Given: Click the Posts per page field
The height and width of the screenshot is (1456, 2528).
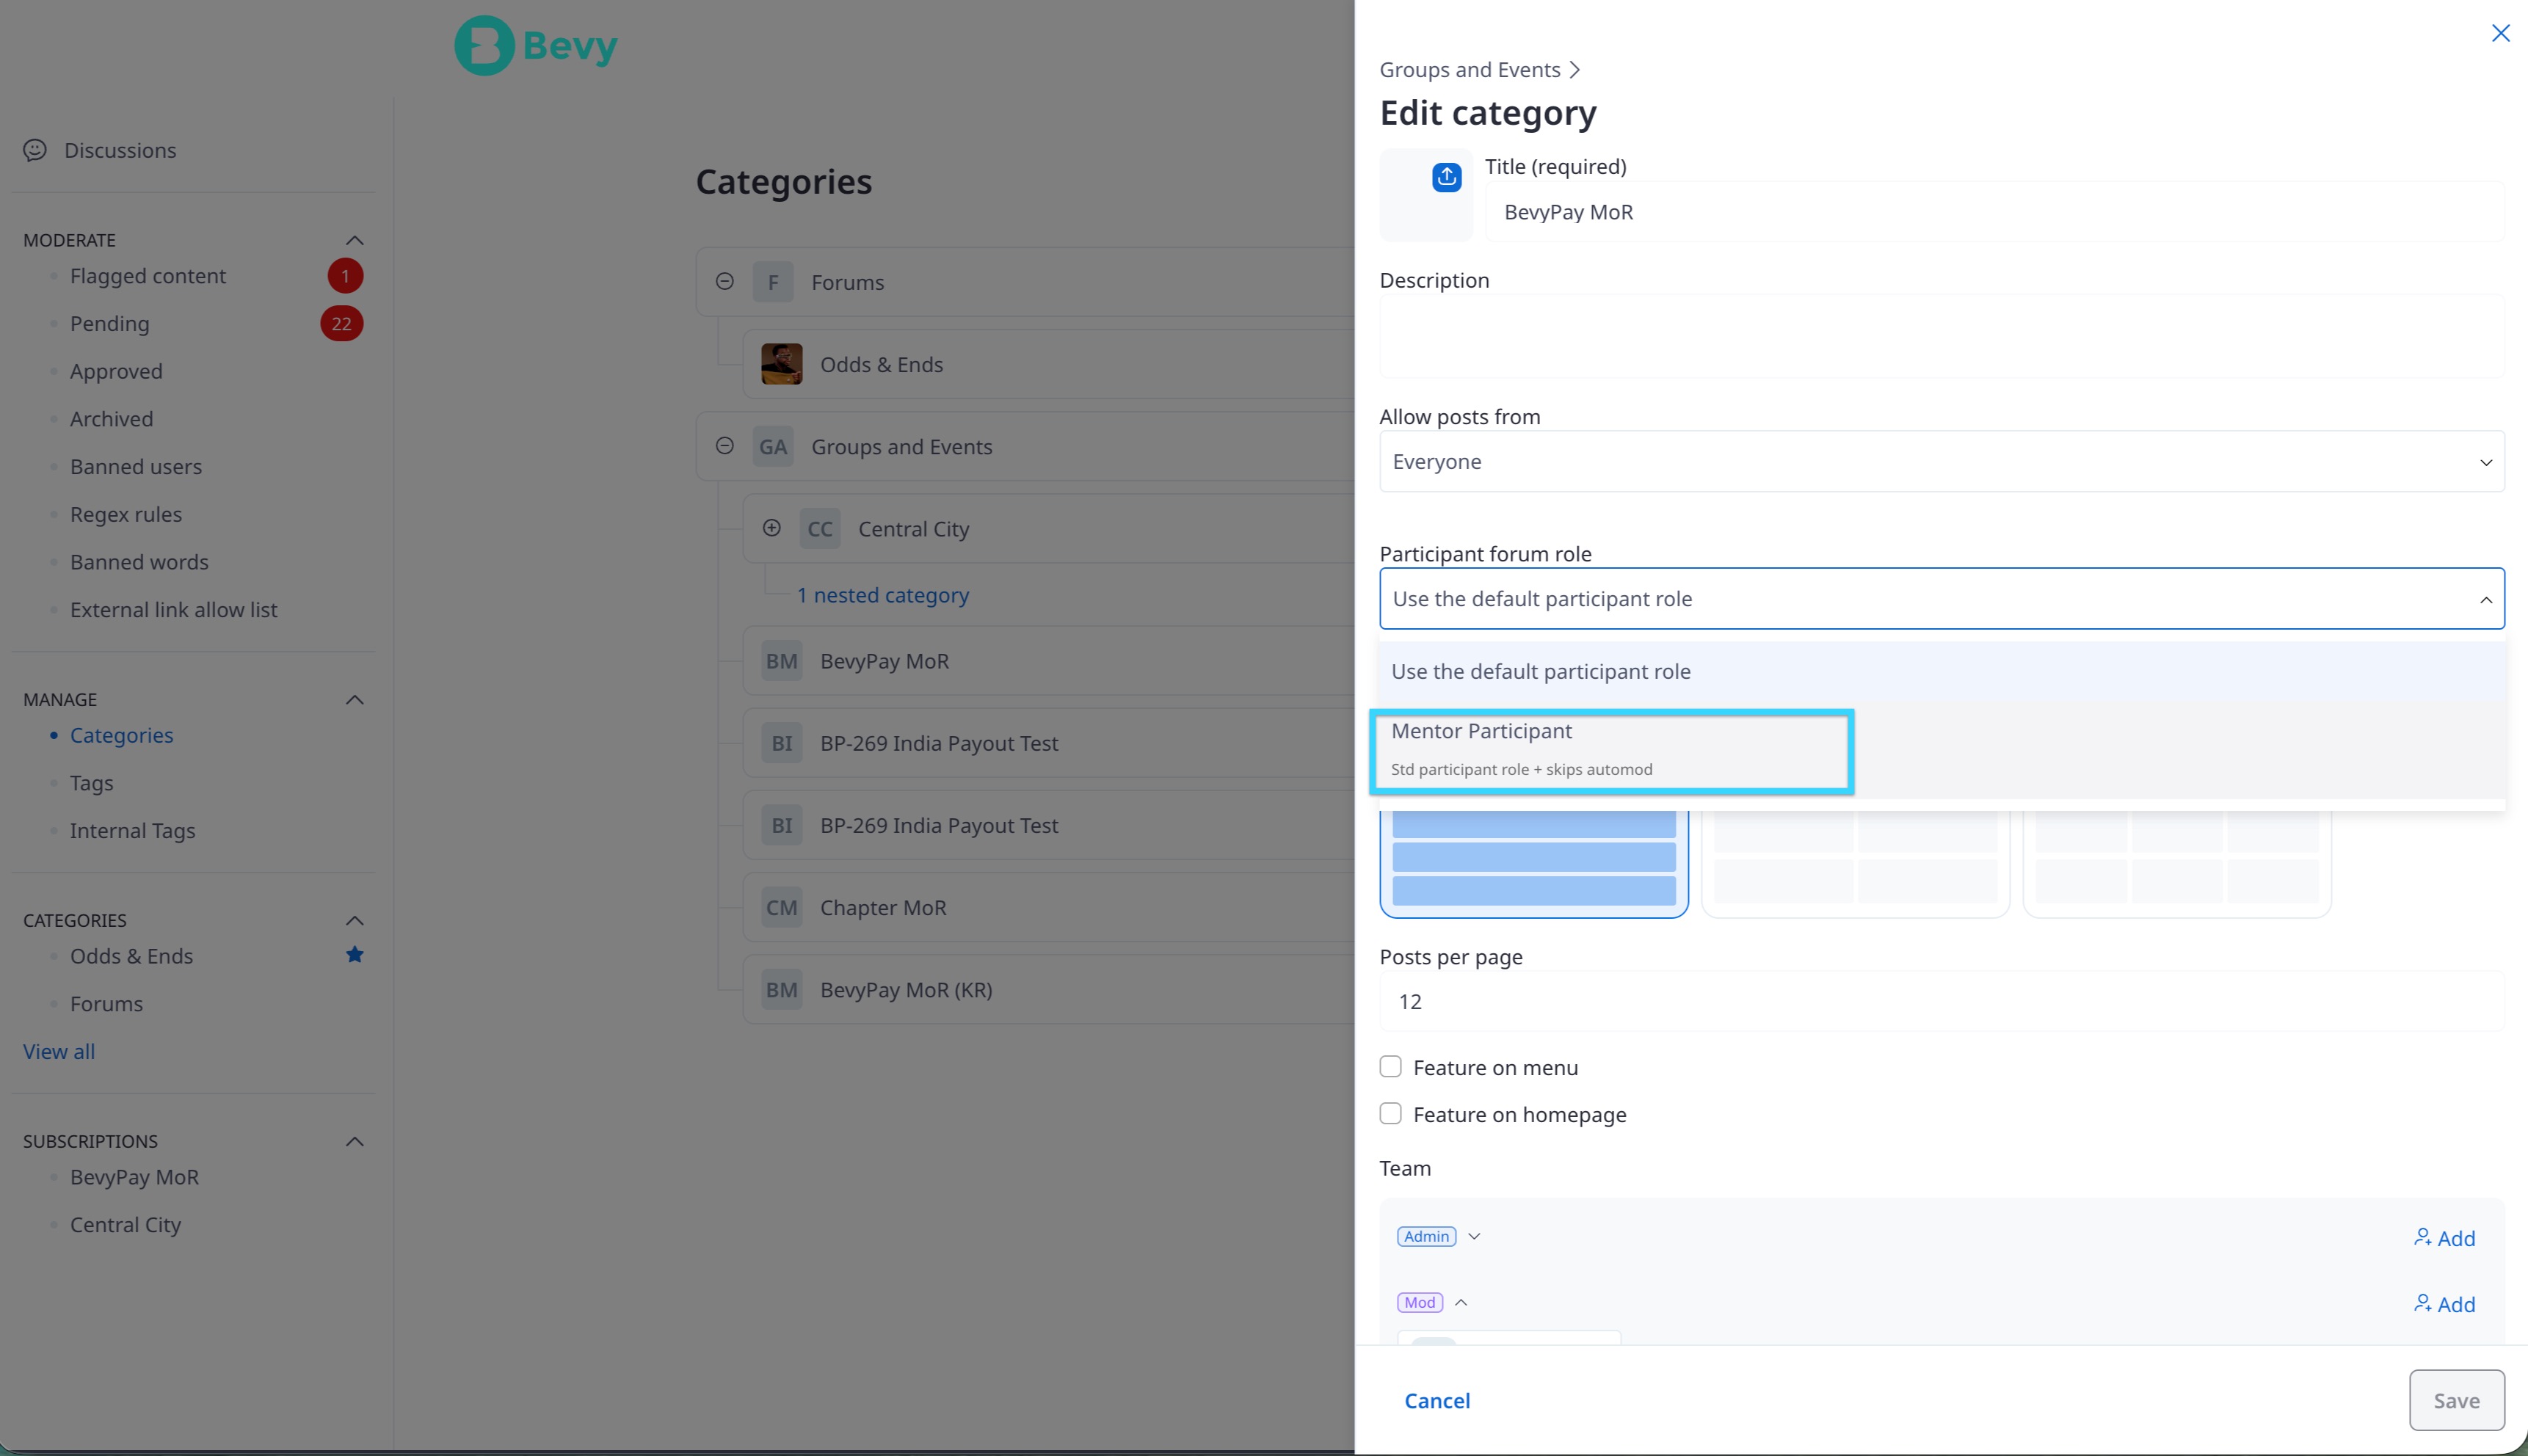Looking at the screenshot, I should [x=1941, y=1002].
